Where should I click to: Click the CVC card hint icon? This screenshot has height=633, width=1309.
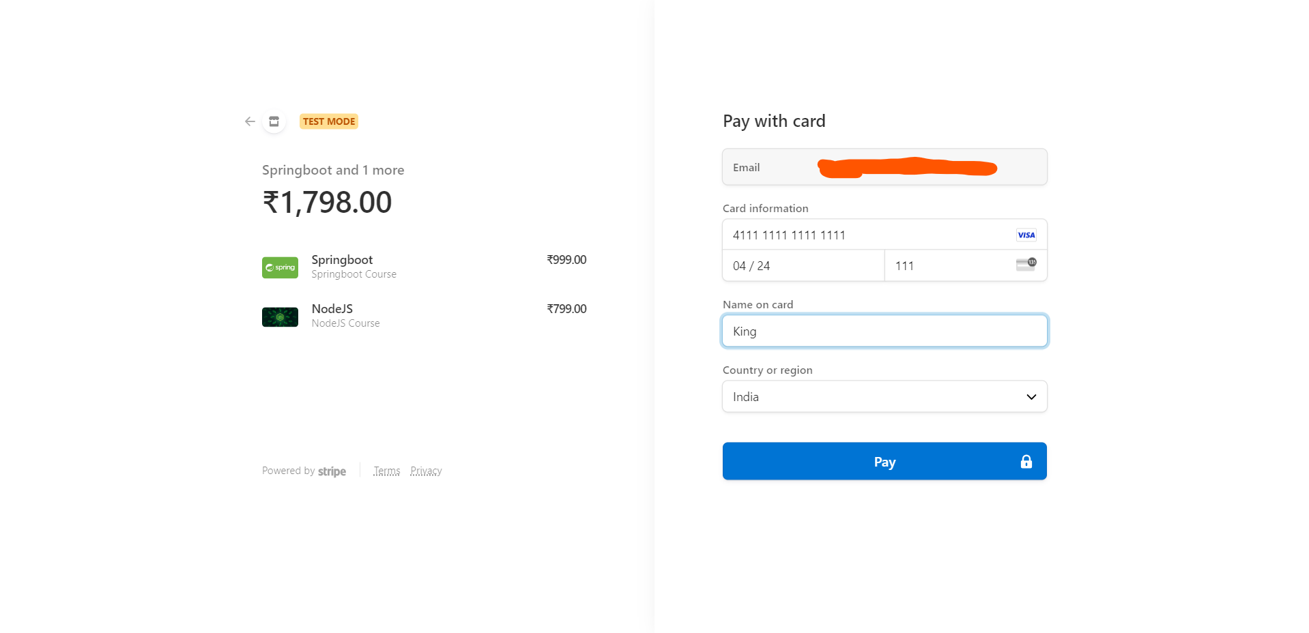click(x=1026, y=265)
